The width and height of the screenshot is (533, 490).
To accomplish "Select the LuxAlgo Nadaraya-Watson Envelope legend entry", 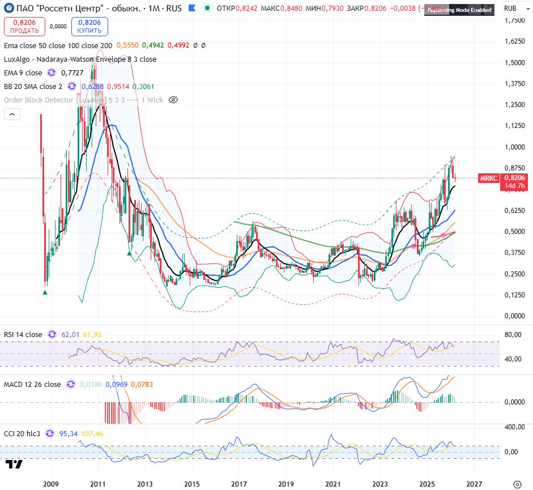I will (x=80, y=59).
